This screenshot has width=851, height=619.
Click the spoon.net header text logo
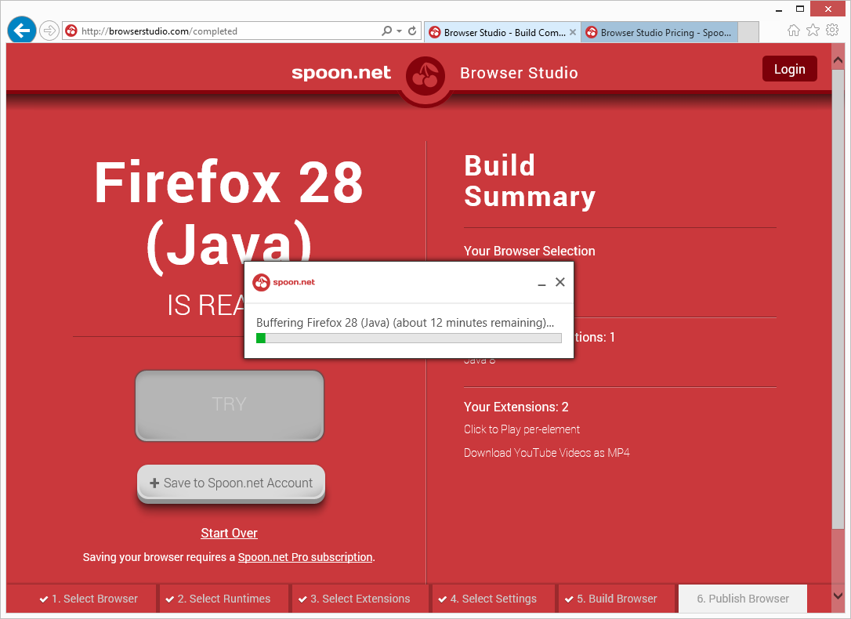click(341, 73)
